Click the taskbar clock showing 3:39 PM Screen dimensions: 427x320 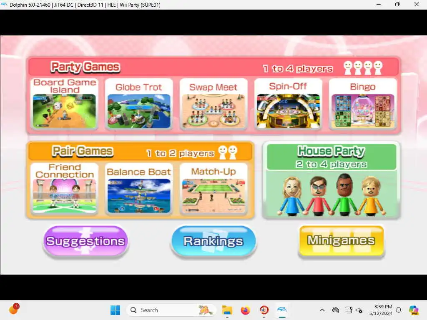click(381, 310)
